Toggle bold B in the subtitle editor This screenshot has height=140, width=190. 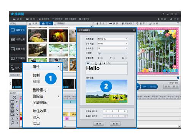pyautogui.click(x=88, y=63)
